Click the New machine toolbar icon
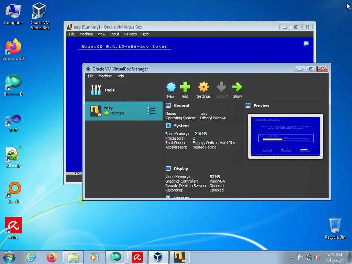 click(x=171, y=87)
